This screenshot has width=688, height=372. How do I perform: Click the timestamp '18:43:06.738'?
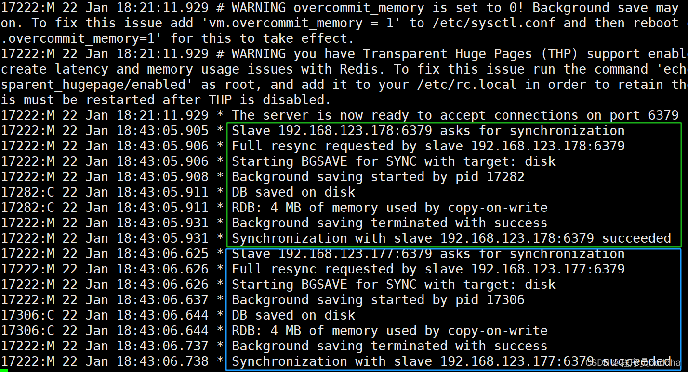162,361
